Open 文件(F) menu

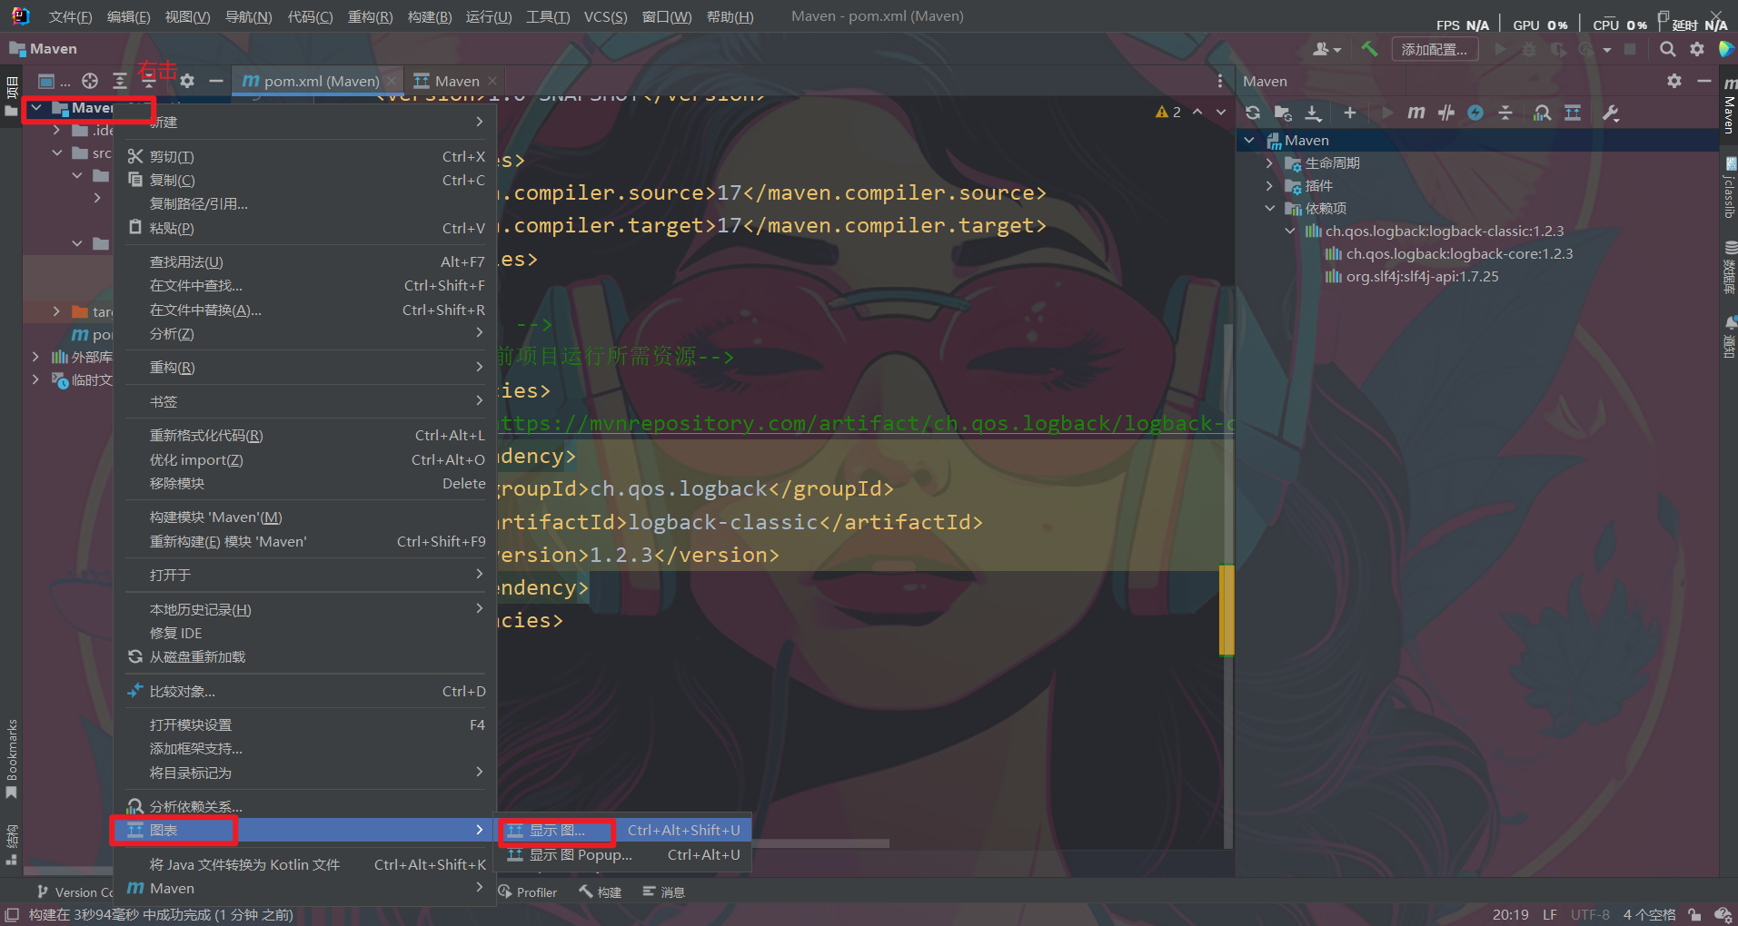click(70, 16)
